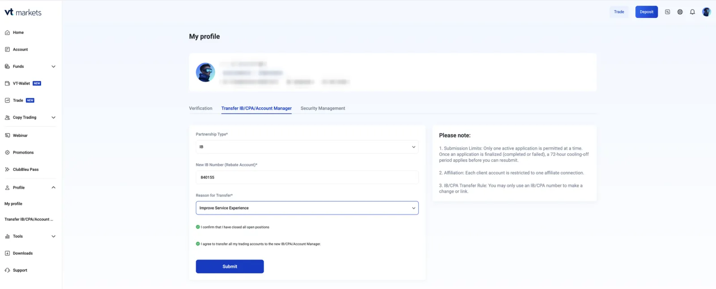Toggle agreement to transfer all trading accounts

pyautogui.click(x=198, y=244)
